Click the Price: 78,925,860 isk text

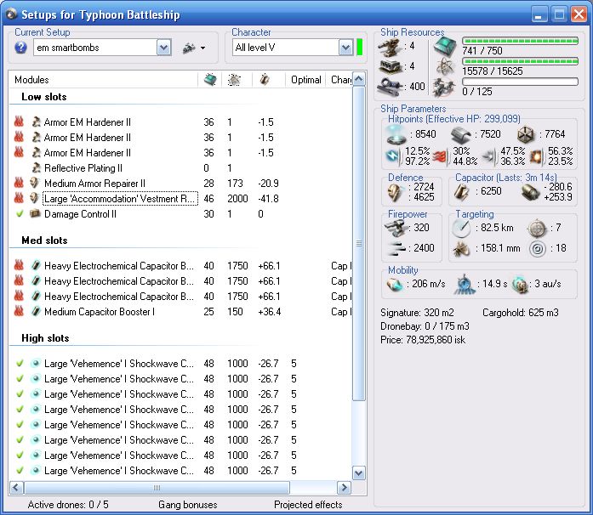(423, 340)
